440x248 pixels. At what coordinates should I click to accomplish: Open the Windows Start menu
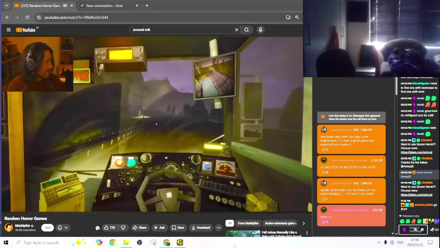(5, 242)
